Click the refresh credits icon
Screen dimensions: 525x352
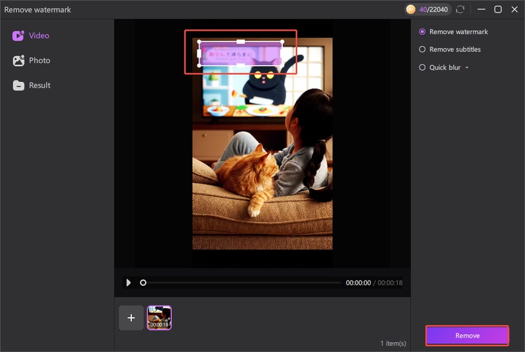click(461, 10)
